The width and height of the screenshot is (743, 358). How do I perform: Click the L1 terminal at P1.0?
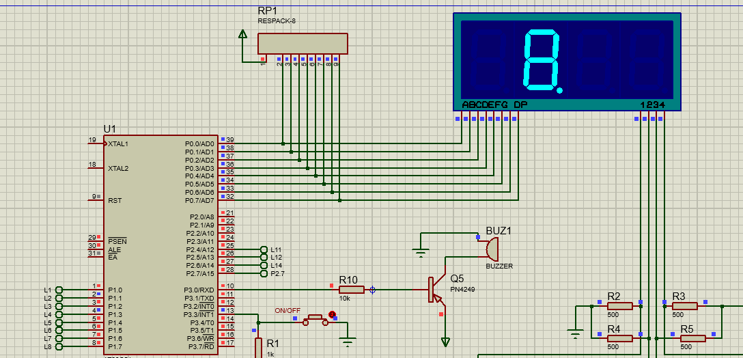[59, 290]
